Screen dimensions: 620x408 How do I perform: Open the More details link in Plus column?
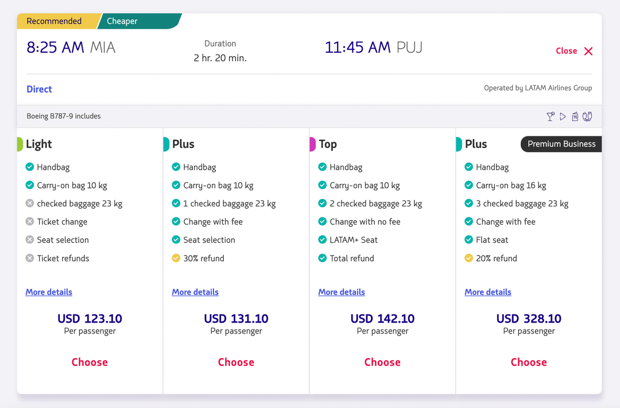pyautogui.click(x=195, y=292)
